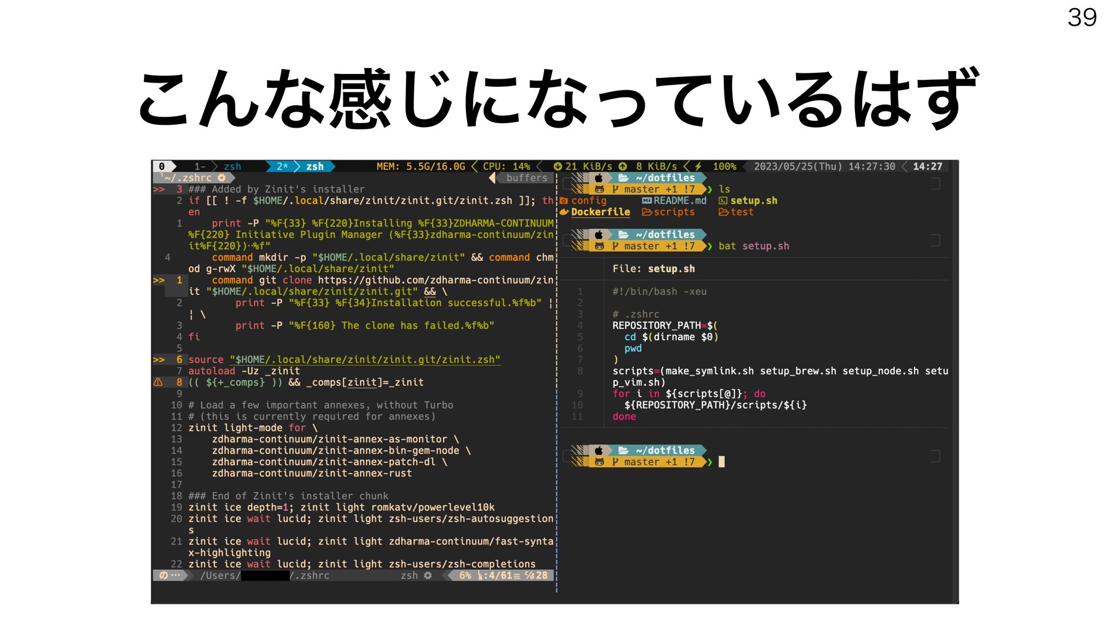Click the underlined zinit.zsh source path
This screenshot has height=624, width=1110.
[x=365, y=359]
